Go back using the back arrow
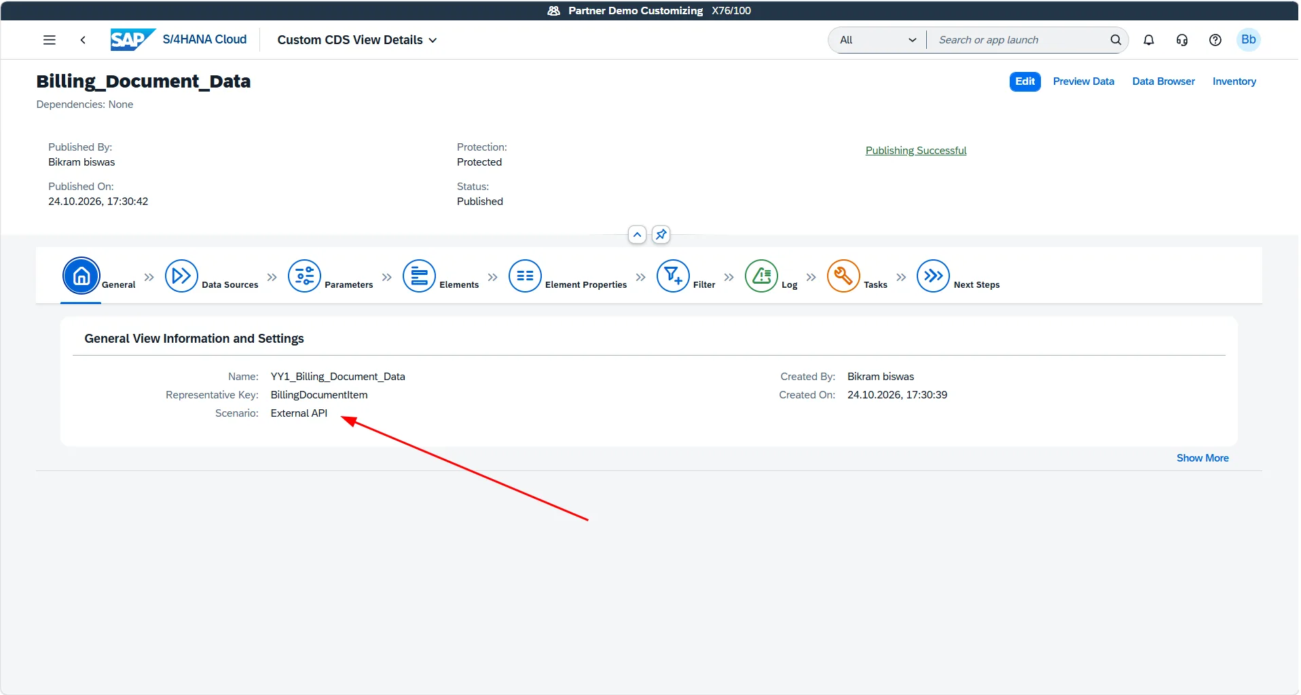Image resolution: width=1301 pixels, height=695 pixels. pyautogui.click(x=83, y=40)
